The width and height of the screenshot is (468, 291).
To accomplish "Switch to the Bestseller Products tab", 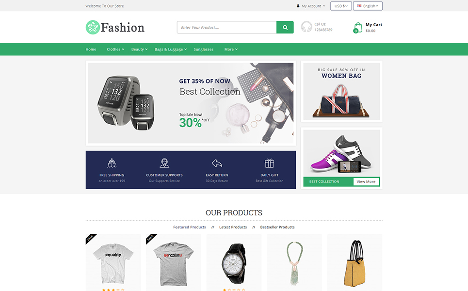I will coord(277,227).
